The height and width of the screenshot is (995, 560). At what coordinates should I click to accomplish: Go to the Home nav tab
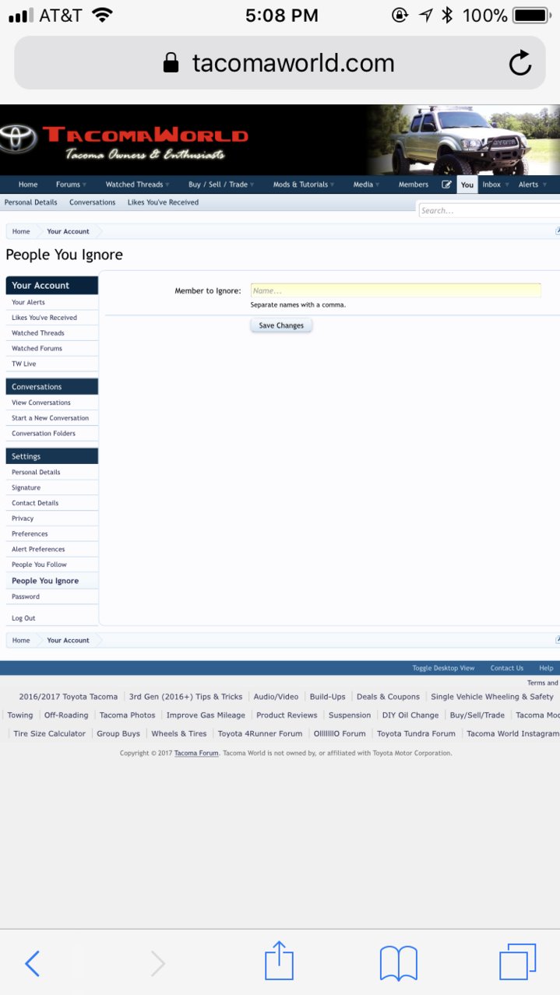pyautogui.click(x=28, y=185)
